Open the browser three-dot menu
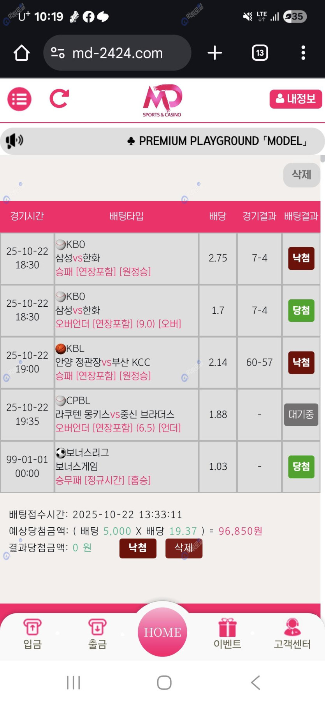This screenshot has width=325, height=704. click(303, 53)
